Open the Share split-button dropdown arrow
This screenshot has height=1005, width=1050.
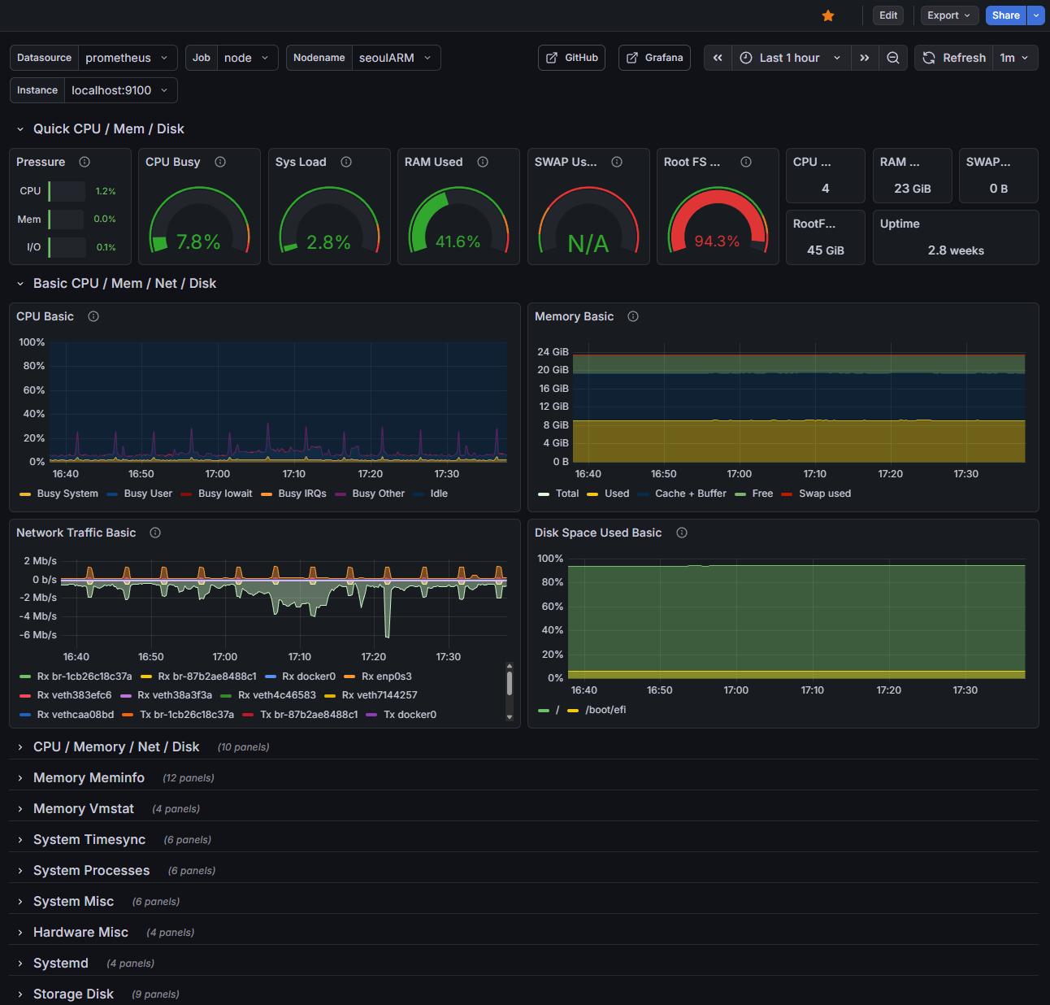point(1036,15)
